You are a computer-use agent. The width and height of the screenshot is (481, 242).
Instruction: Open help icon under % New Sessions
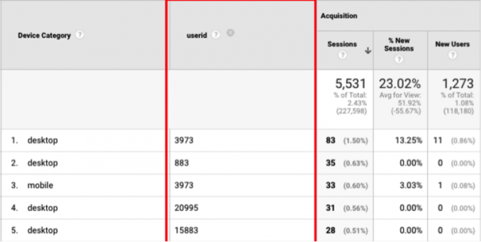tap(399, 60)
